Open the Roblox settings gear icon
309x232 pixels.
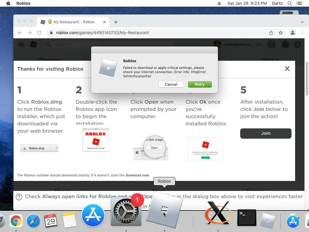click(297, 44)
